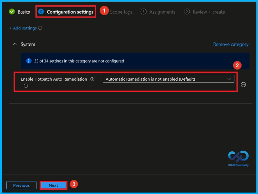This screenshot has width=258, height=194.
Task: Select the Configuration settings tab
Action: pos(66,12)
